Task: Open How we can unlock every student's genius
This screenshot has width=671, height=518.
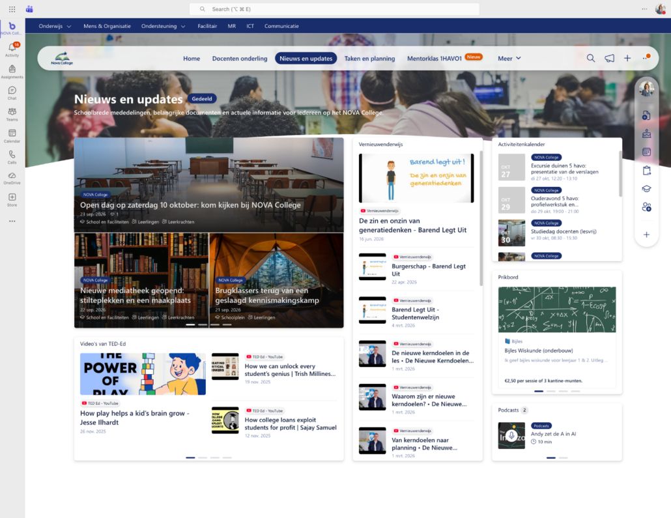Action: (x=274, y=369)
